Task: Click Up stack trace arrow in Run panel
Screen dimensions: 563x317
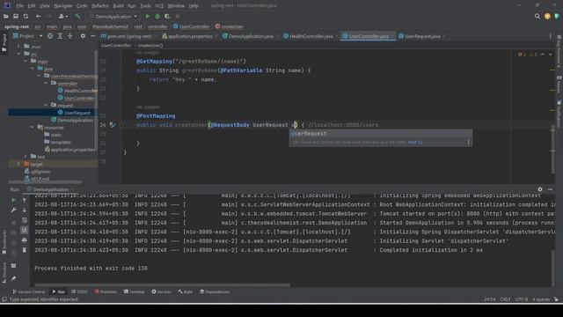Action: [x=24, y=200]
